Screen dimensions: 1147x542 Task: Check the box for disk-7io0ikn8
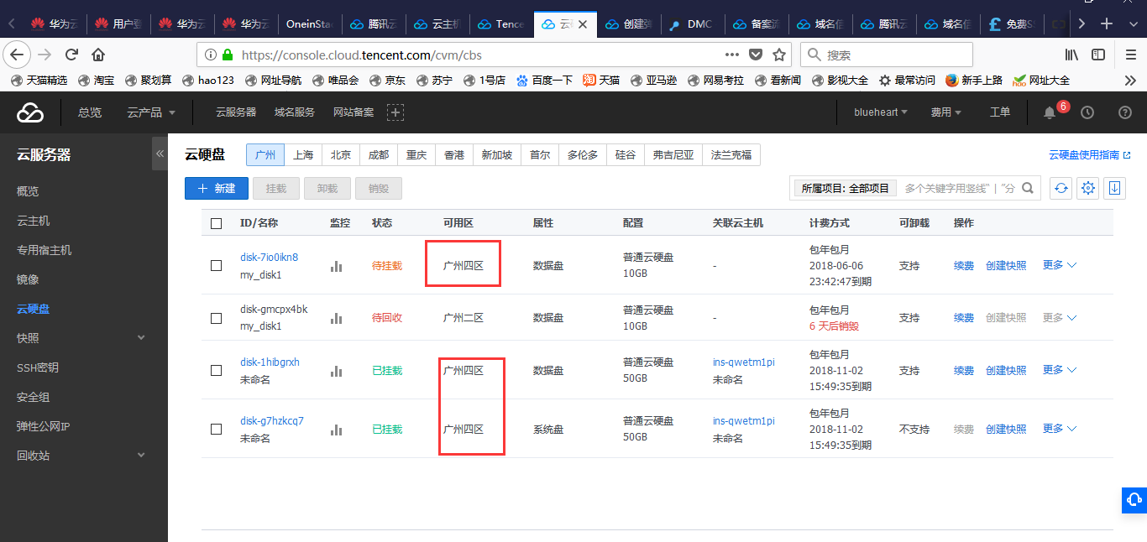(x=217, y=266)
